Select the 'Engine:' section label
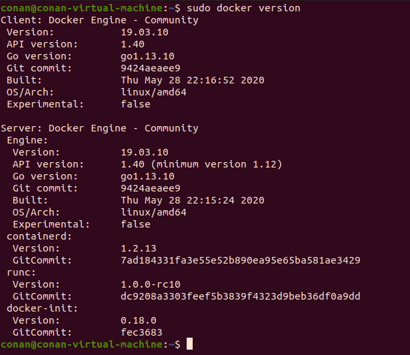 point(27,140)
